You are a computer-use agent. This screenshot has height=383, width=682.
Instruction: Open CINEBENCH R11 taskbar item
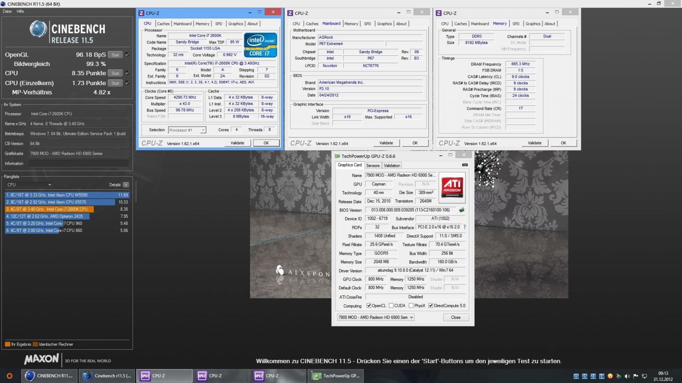tap(50, 376)
